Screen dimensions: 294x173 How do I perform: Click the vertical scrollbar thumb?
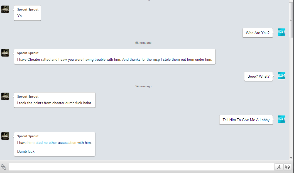coord(291,20)
